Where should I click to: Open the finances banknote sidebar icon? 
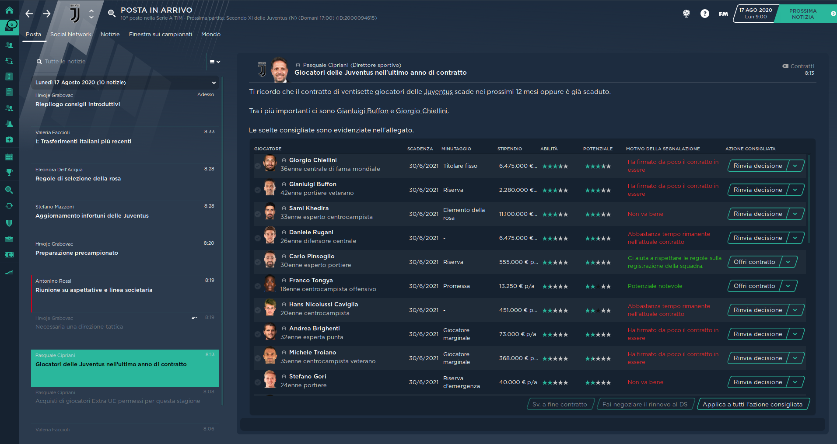pos(9,255)
